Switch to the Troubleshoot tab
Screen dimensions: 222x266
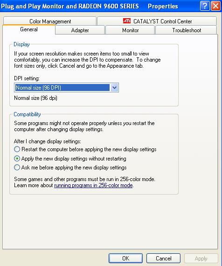(x=187, y=30)
